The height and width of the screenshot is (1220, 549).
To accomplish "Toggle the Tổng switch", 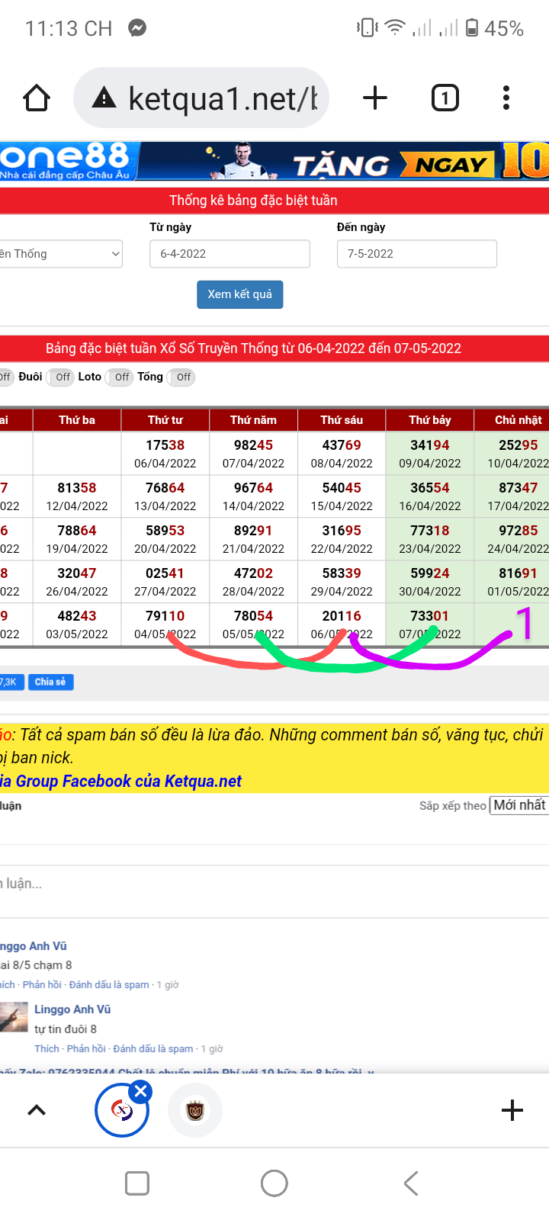I will [x=181, y=377].
